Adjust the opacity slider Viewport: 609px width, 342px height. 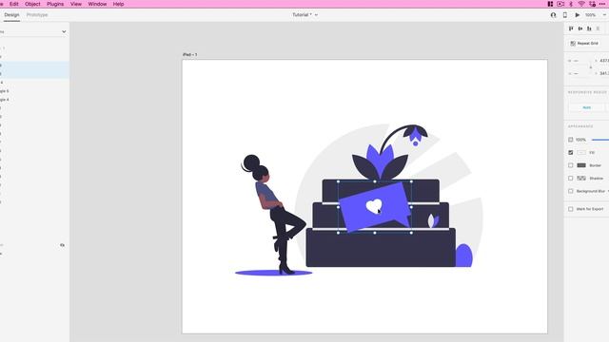600,140
